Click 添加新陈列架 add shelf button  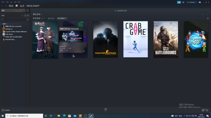point(121,11)
